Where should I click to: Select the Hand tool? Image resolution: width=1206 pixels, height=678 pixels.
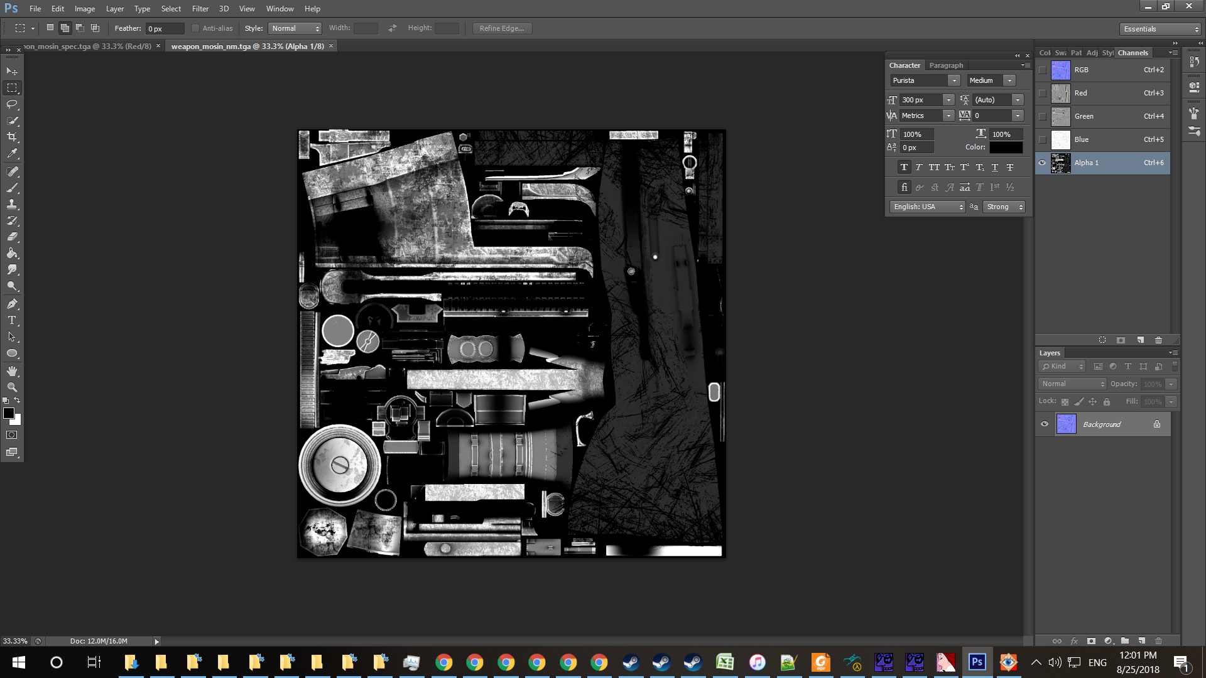click(x=12, y=371)
